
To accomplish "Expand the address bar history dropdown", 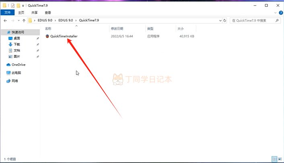I will point(220,21).
